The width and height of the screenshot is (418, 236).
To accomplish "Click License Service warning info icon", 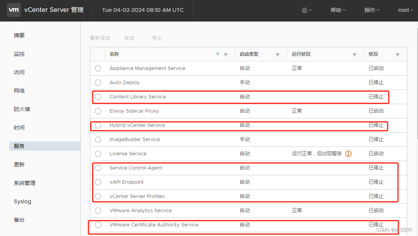I will point(348,154).
